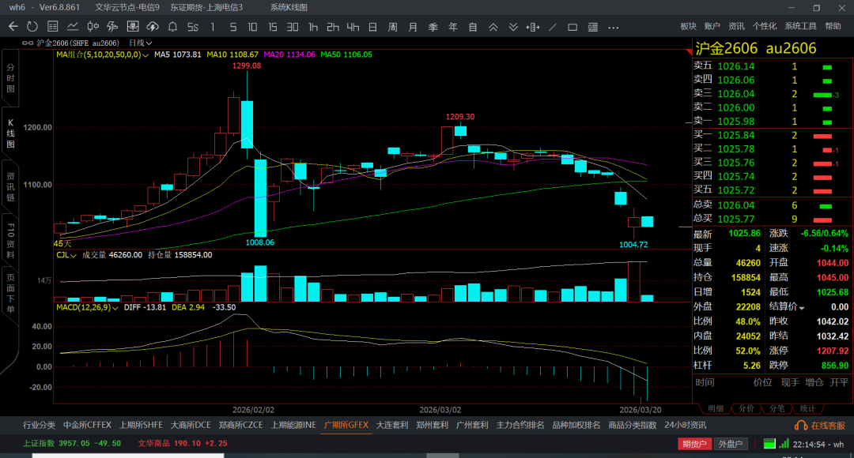Open the more options ellipsis
The height and width of the screenshot is (458, 854).
614,27
